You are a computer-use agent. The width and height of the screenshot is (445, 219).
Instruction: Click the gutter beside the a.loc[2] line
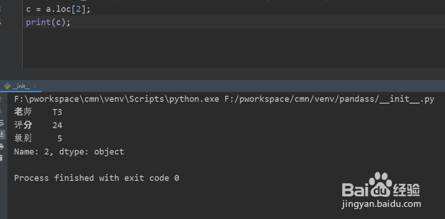click(x=11, y=9)
